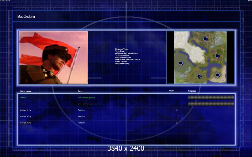
Task: Click the Progress column header
Action: pos(192,91)
